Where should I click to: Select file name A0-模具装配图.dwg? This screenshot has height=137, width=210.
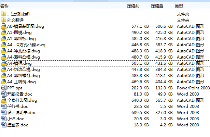(26, 26)
